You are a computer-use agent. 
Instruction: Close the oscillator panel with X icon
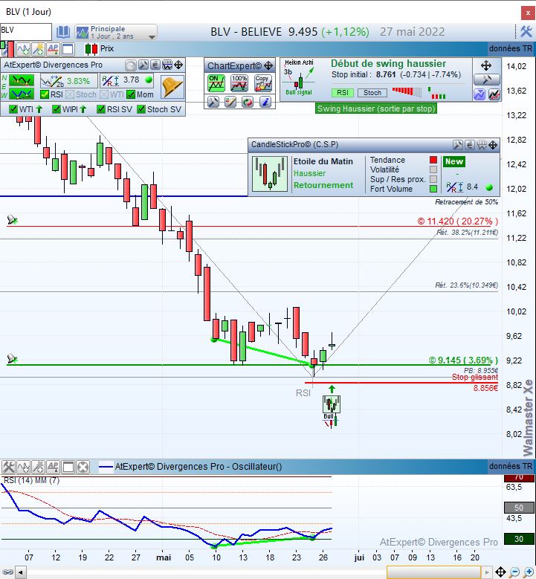pos(83,467)
